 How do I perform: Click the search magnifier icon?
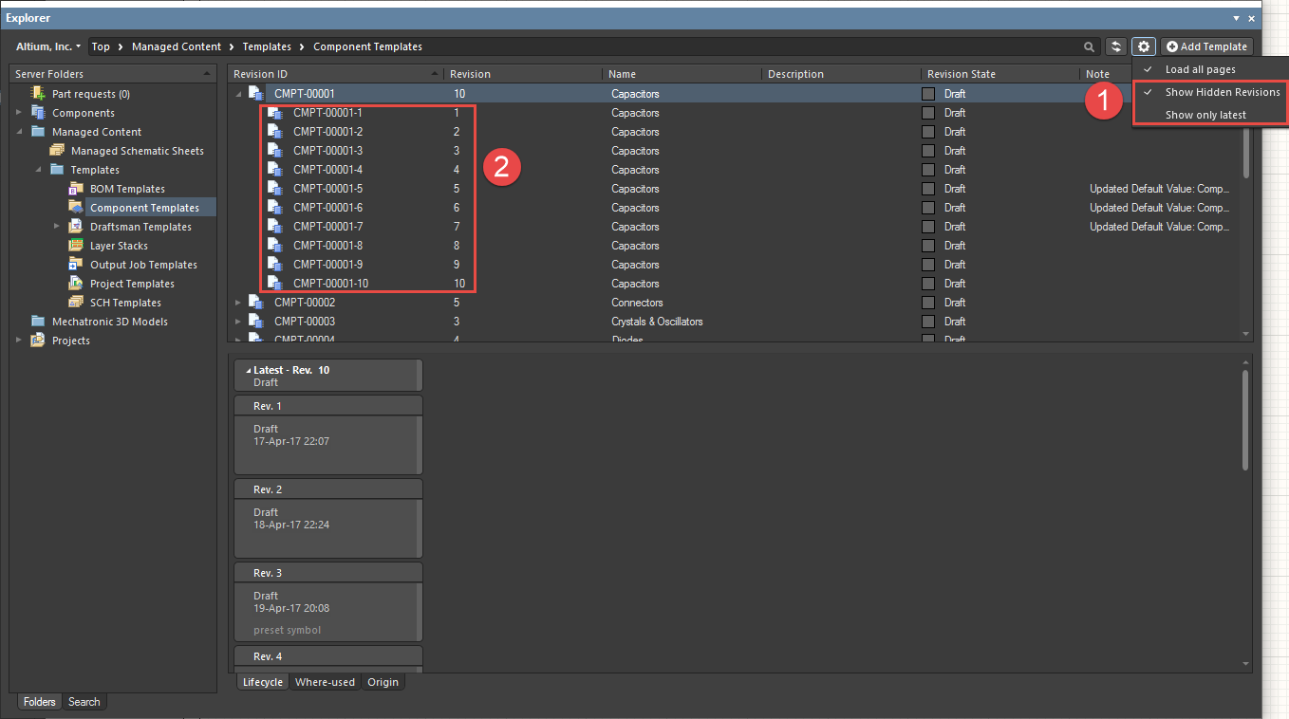tap(1089, 46)
